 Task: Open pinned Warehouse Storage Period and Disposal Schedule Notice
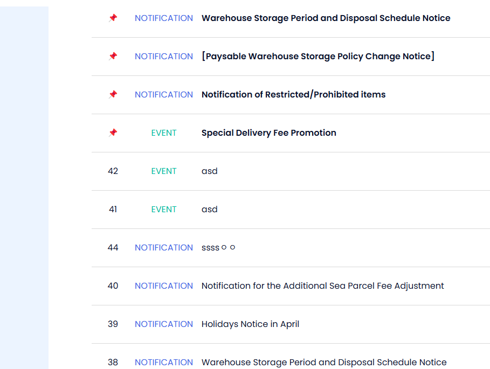click(x=326, y=18)
